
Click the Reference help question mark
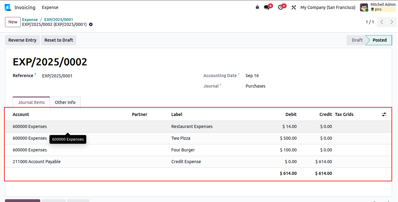(x=35, y=74)
